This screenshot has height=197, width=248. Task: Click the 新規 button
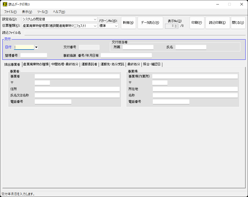click(x=128, y=23)
